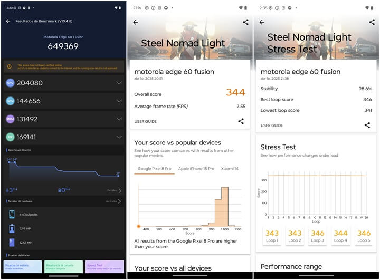Image resolution: width=380 pixels, height=280 pixels.
Task: Expand the UX score 169141 row chevron
Action: pyautogui.click(x=119, y=137)
